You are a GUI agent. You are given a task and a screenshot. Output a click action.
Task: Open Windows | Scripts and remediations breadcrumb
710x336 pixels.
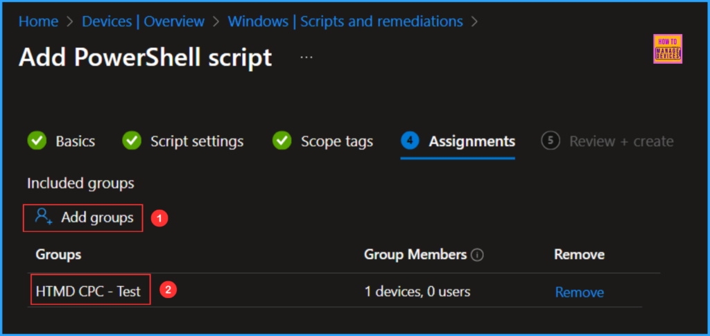click(x=346, y=21)
